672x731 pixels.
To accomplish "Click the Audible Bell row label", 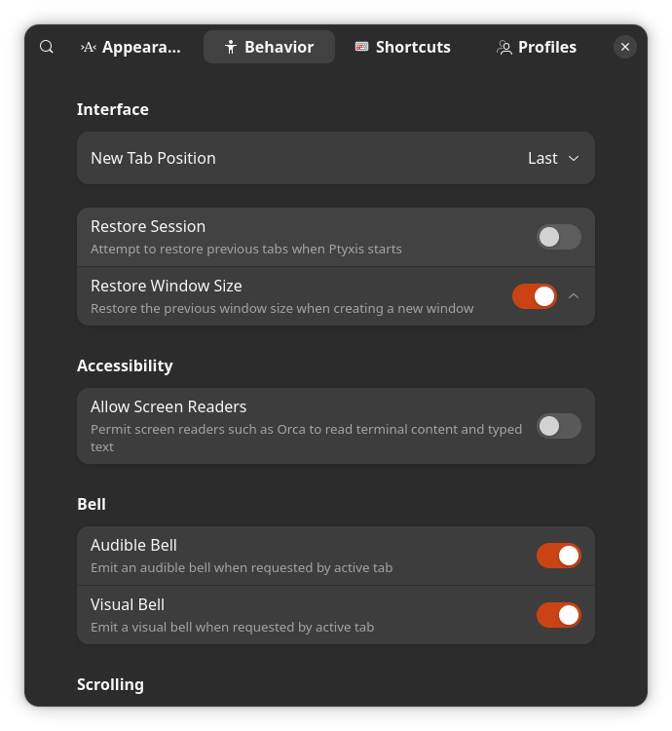I will [x=133, y=545].
